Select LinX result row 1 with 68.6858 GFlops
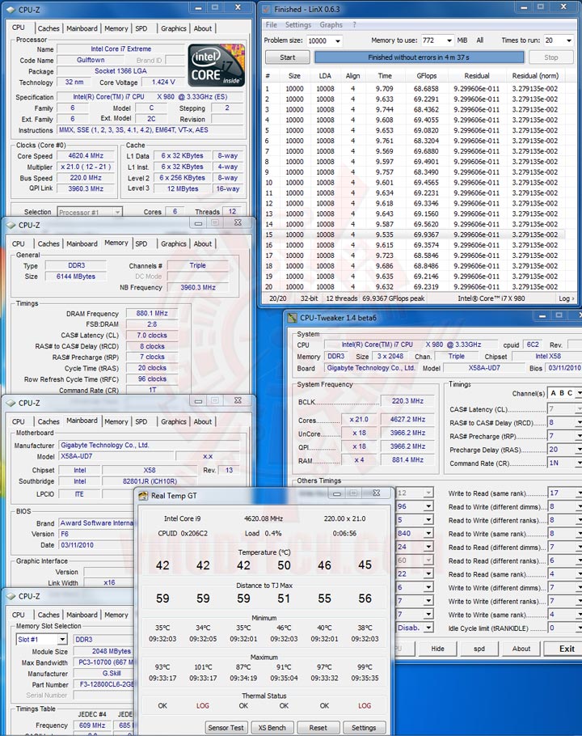This screenshot has width=582, height=736. point(414,89)
